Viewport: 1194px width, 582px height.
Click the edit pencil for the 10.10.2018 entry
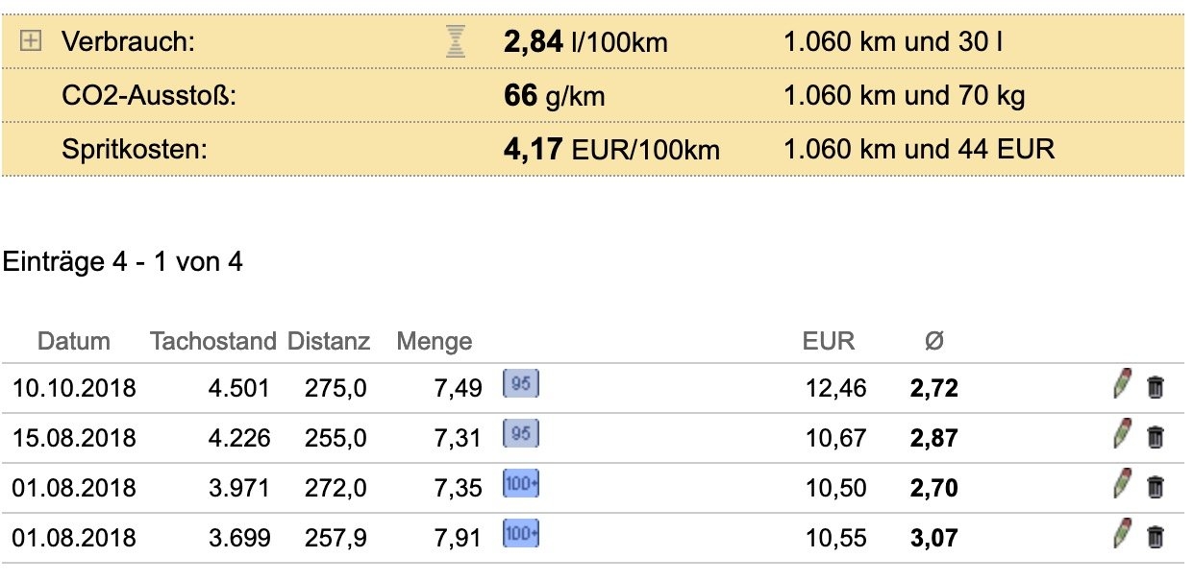click(x=1121, y=385)
